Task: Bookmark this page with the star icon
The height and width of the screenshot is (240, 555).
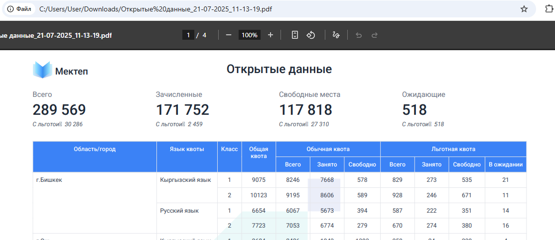Action: [x=524, y=9]
